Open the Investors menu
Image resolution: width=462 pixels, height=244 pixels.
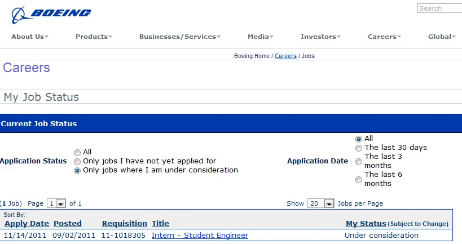[320, 37]
